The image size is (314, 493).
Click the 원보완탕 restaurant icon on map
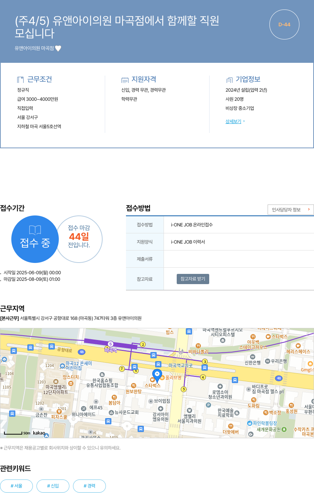[x=134, y=385]
